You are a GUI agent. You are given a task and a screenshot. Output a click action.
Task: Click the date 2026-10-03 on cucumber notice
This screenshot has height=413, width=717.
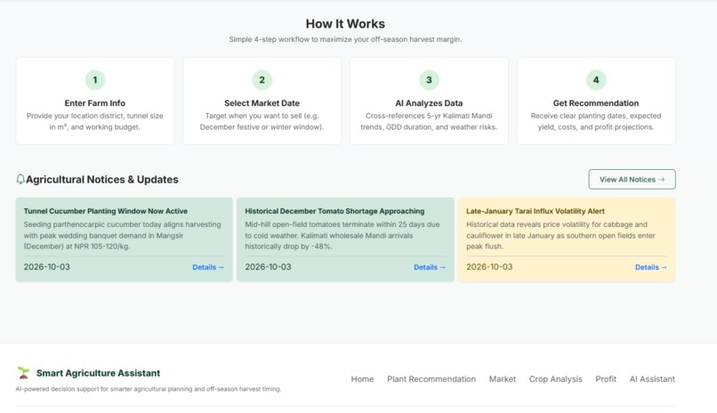(x=46, y=267)
